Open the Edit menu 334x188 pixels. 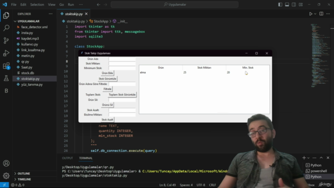point(23,5)
